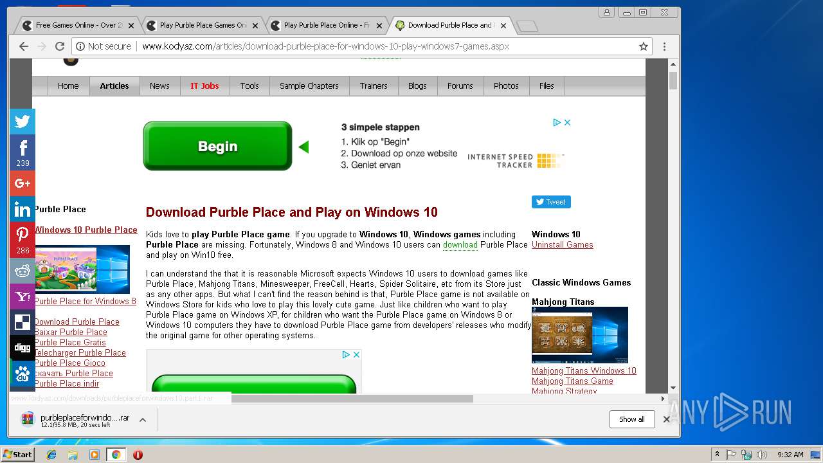823x463 pixels.
Task: Share on Baidu sidebar icon
Action: pos(23,374)
